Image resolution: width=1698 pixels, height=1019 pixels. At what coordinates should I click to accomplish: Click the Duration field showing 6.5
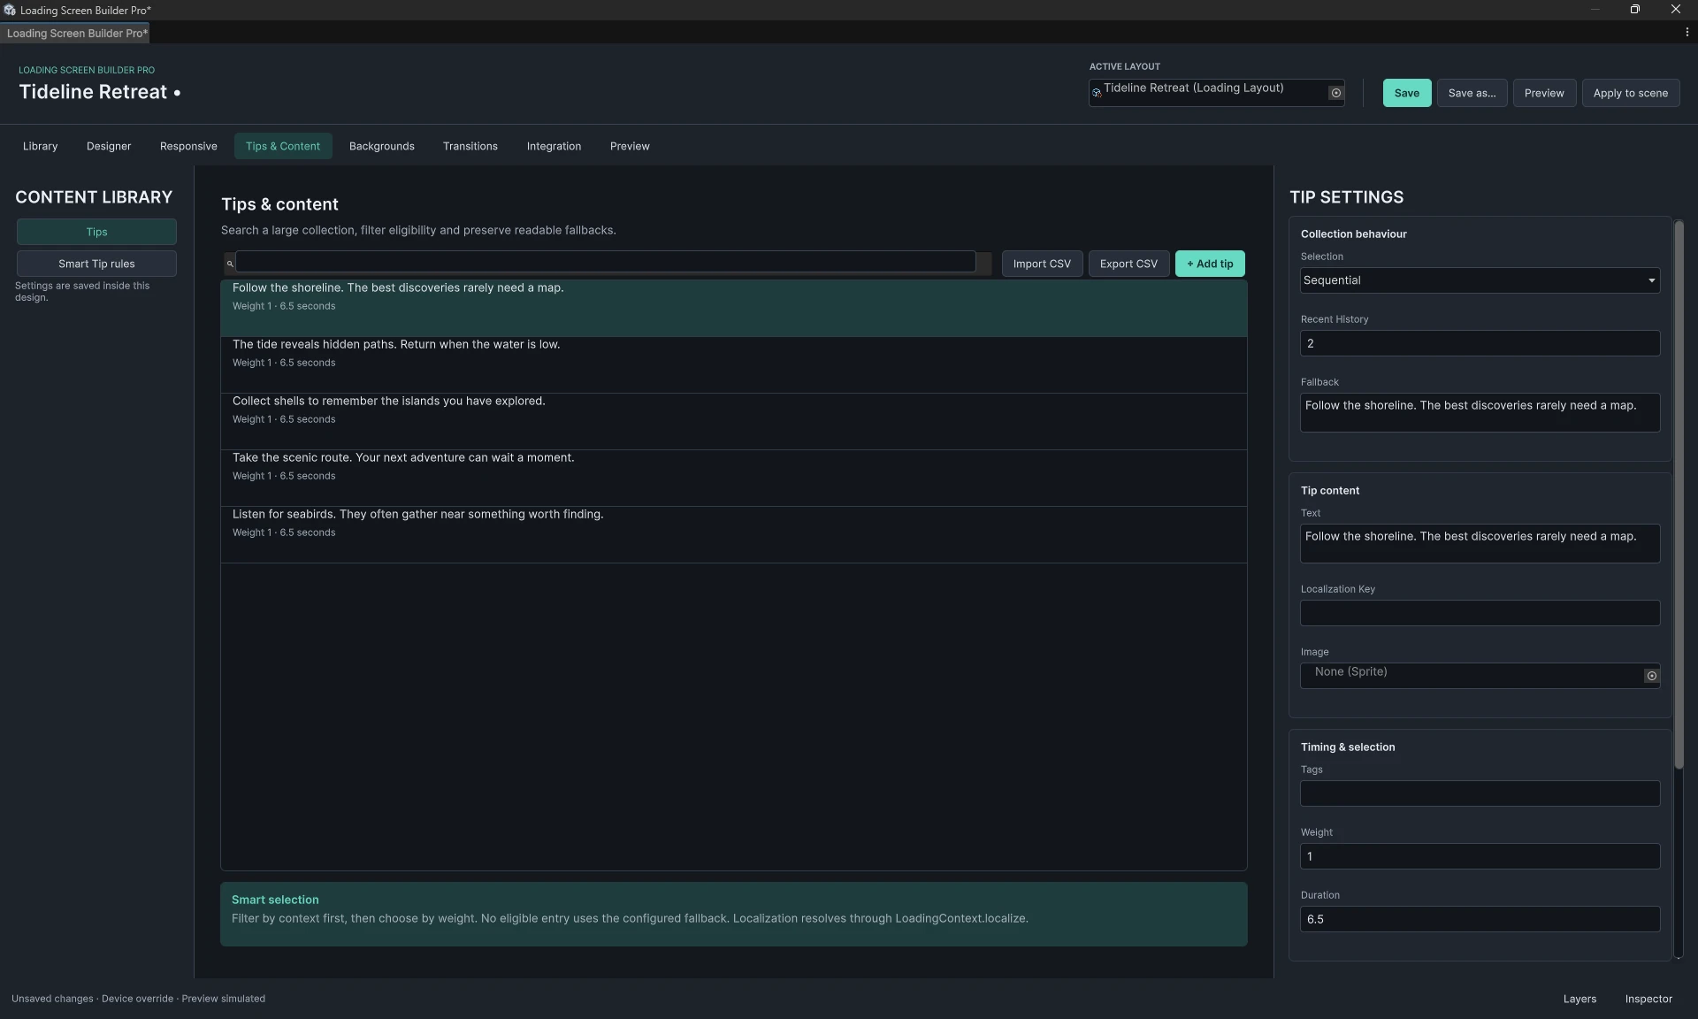point(1480,919)
